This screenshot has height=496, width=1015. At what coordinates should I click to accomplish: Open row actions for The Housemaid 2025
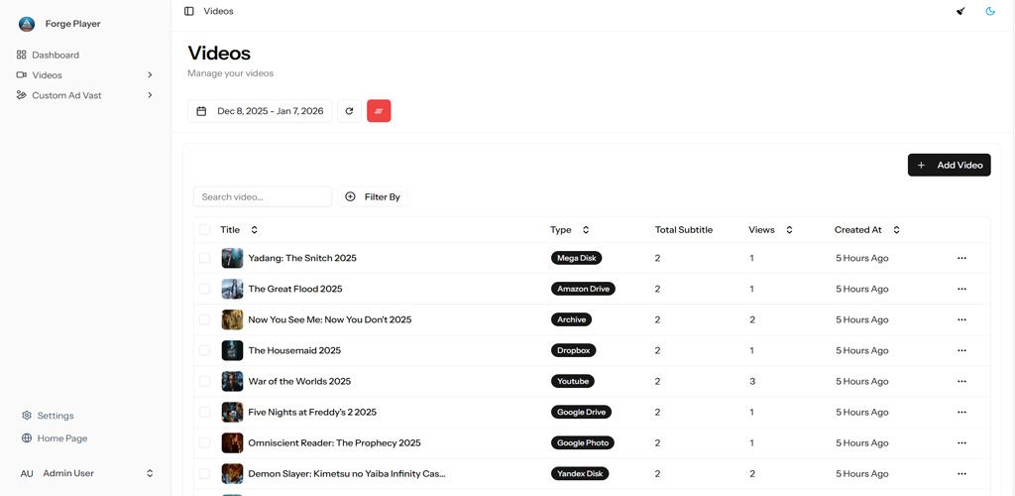(x=961, y=350)
